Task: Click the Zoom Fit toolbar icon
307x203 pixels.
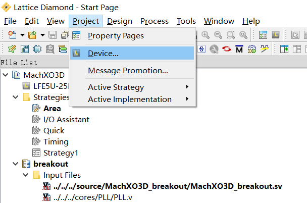Action: pos(231,35)
